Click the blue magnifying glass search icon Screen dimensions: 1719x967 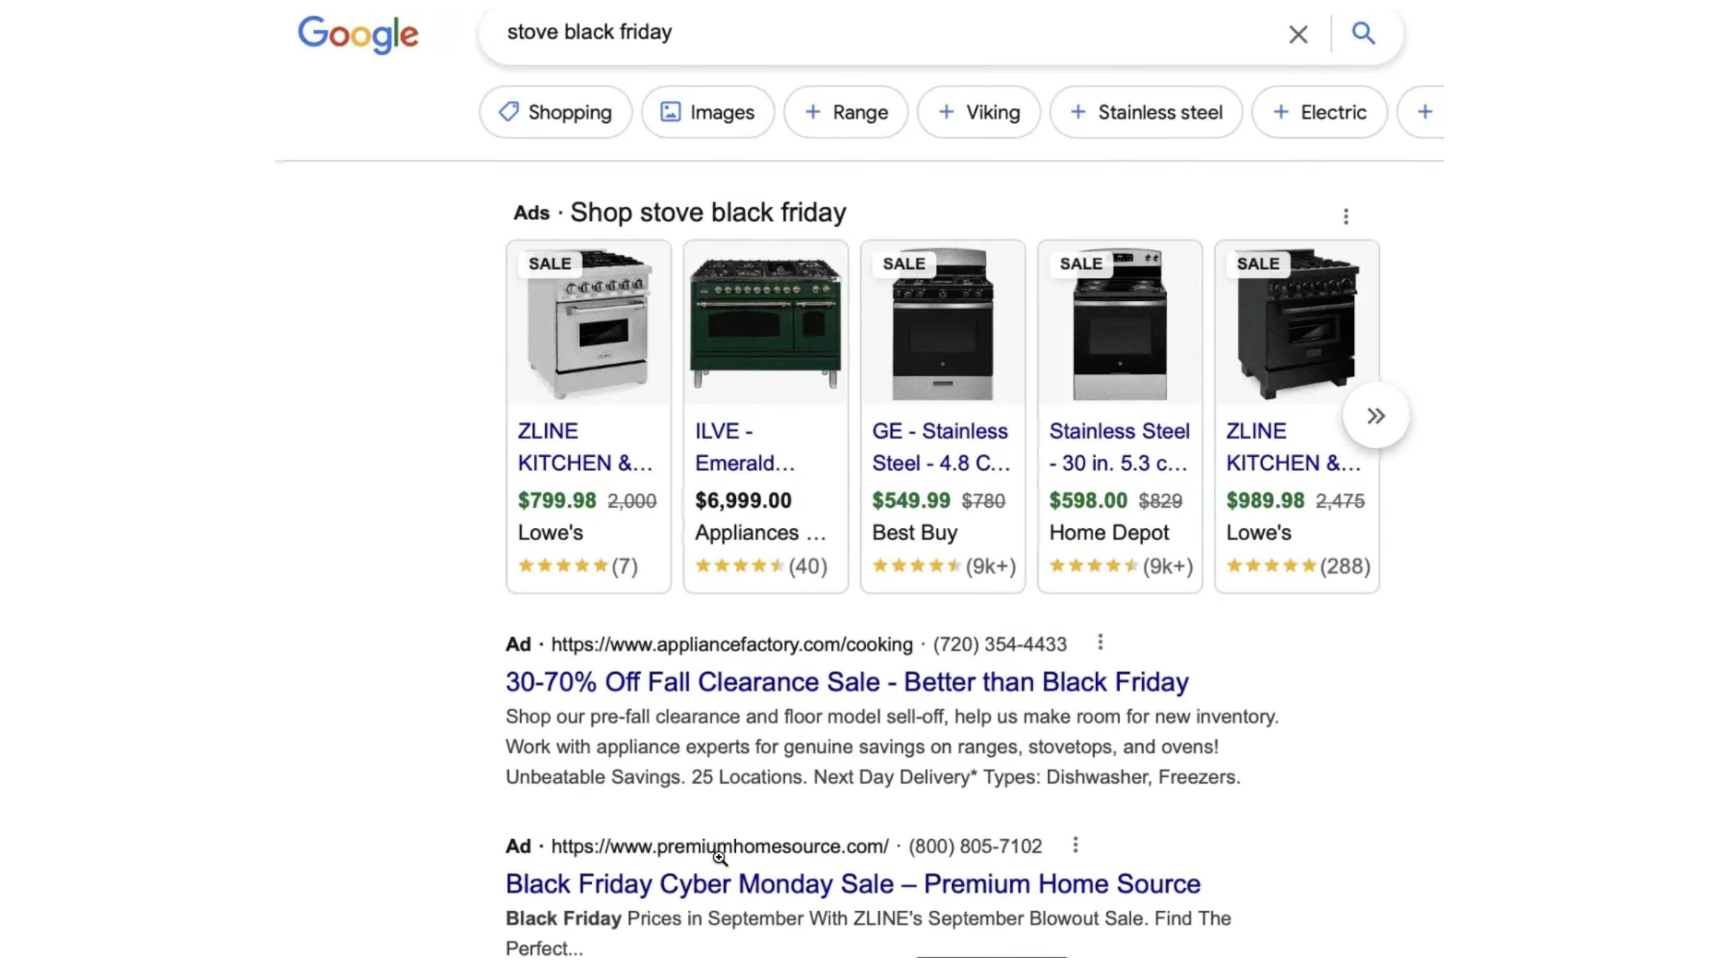(1363, 33)
